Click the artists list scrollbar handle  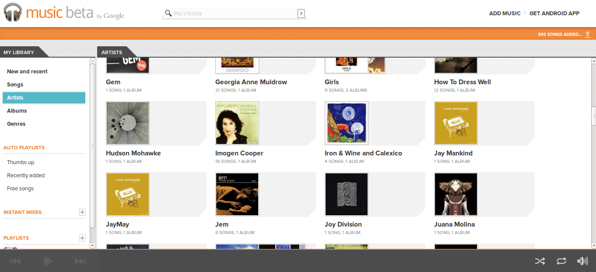coord(593,116)
